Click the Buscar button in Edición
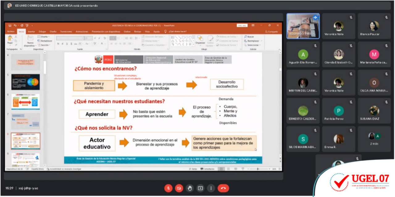This screenshot has height=197, width=395. (249, 37)
